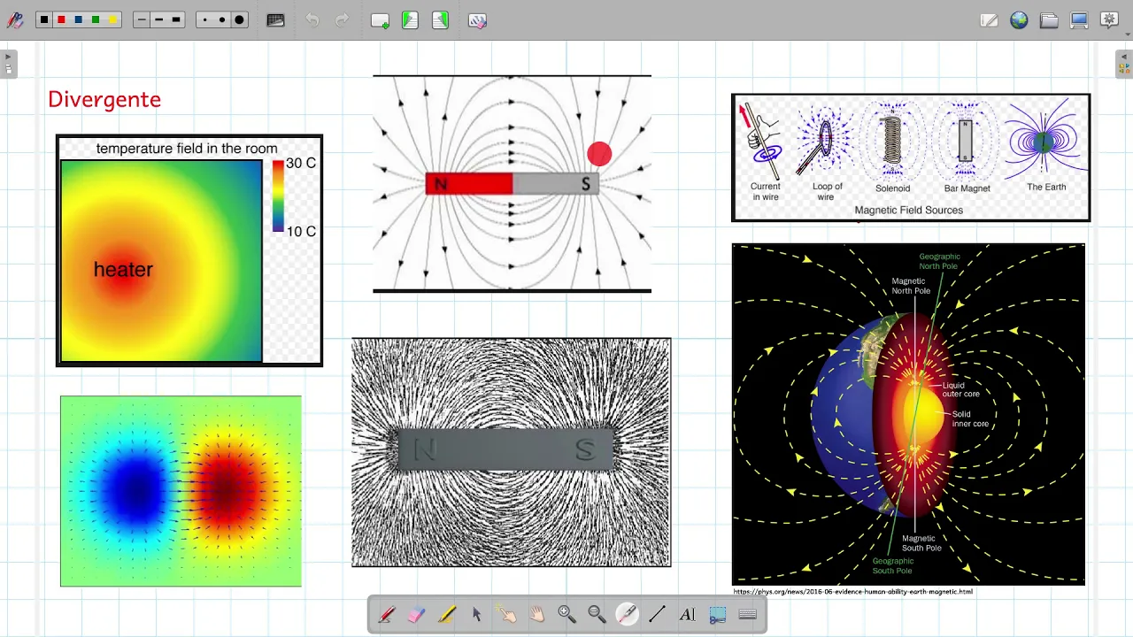
Task: Select the Zoom out tool
Action: (597, 614)
